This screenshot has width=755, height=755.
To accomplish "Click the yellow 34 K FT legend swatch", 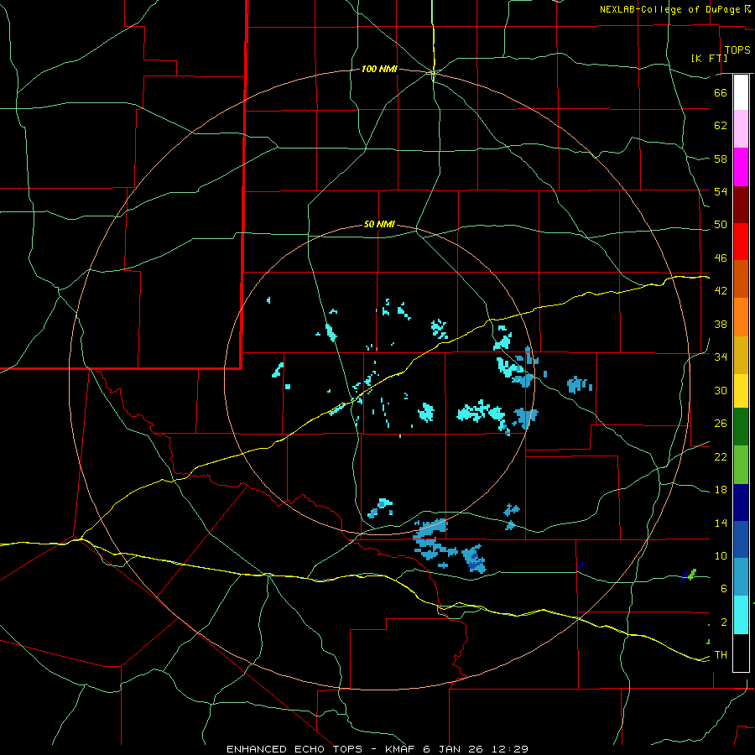I will 741,391.
